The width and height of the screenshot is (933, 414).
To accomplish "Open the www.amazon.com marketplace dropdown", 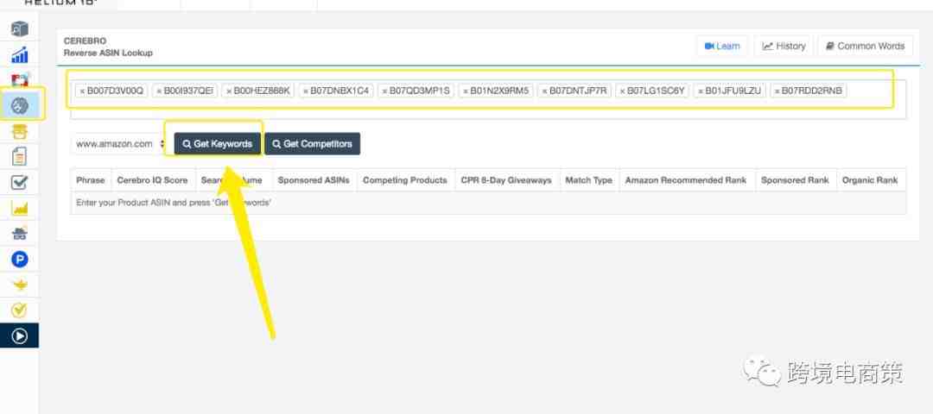I will tap(120, 144).
